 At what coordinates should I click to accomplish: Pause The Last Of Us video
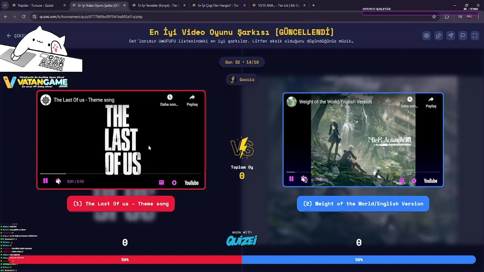(x=45, y=181)
